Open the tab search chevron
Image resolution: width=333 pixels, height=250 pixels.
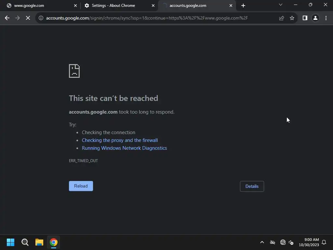[x=281, y=5]
